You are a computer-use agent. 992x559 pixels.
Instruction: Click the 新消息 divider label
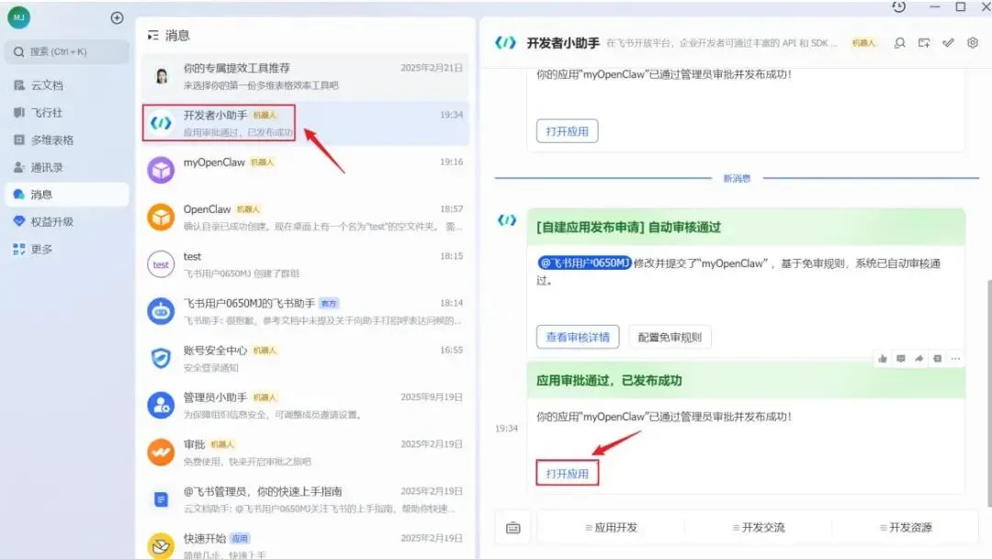pos(737,178)
